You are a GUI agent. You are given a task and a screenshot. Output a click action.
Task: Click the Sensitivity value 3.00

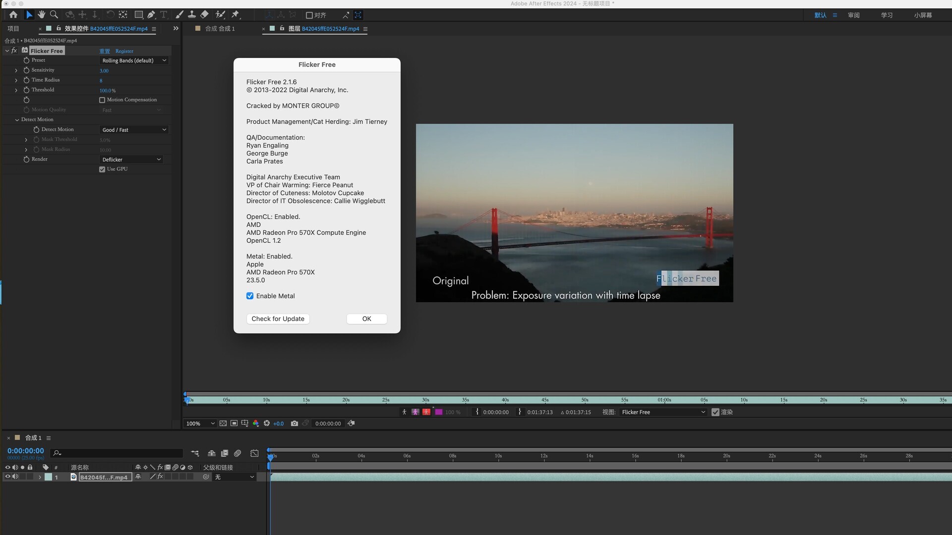104,71
